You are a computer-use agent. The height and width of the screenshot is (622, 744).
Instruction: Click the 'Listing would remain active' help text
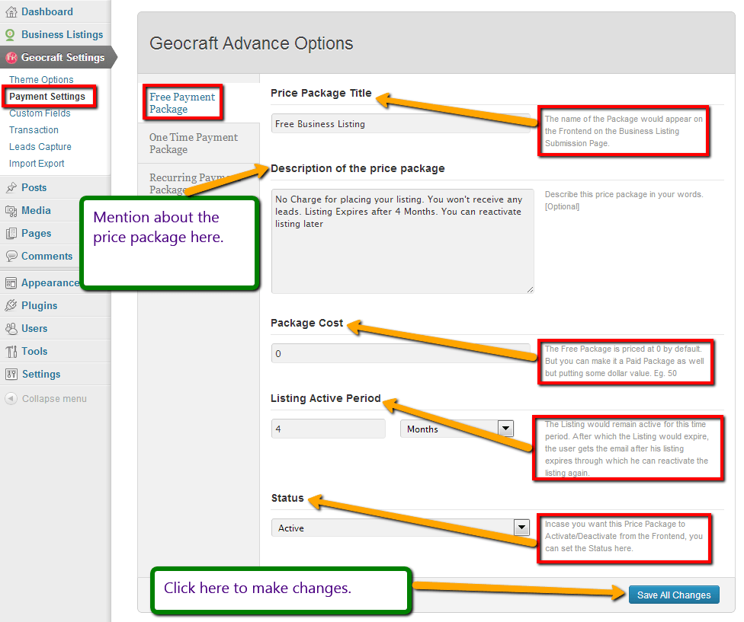point(627,448)
